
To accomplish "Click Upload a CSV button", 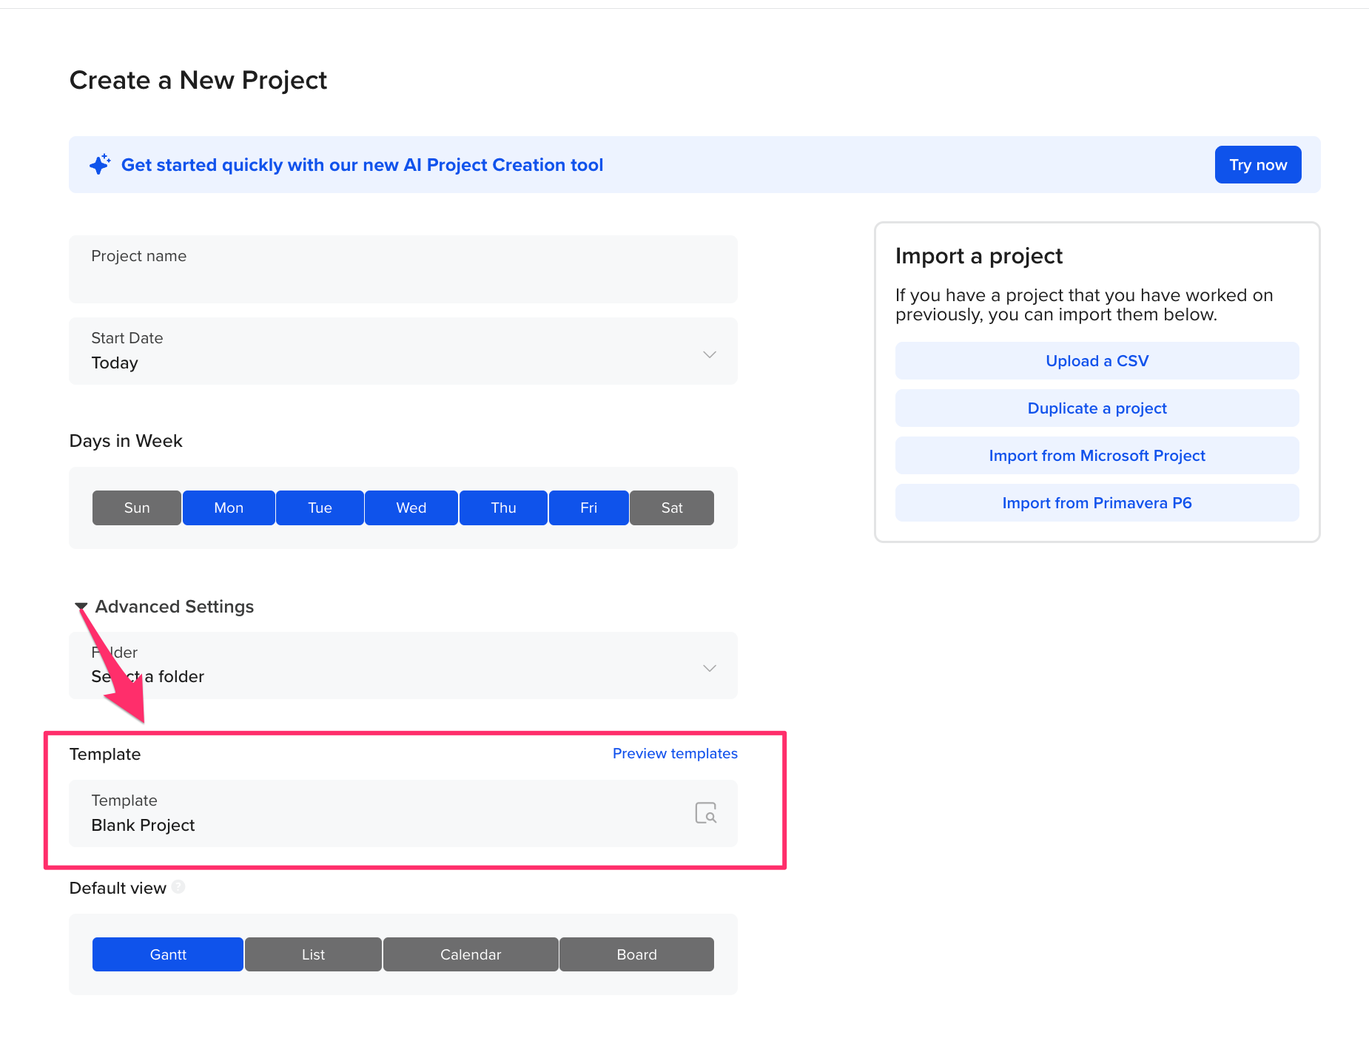I will tap(1097, 361).
